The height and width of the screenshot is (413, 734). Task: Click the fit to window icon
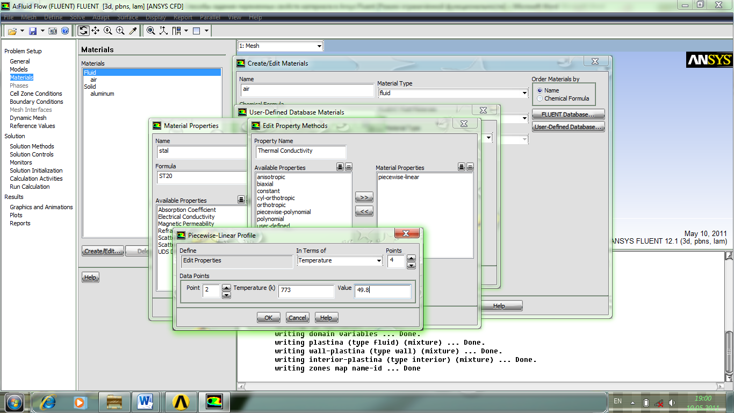click(151, 31)
